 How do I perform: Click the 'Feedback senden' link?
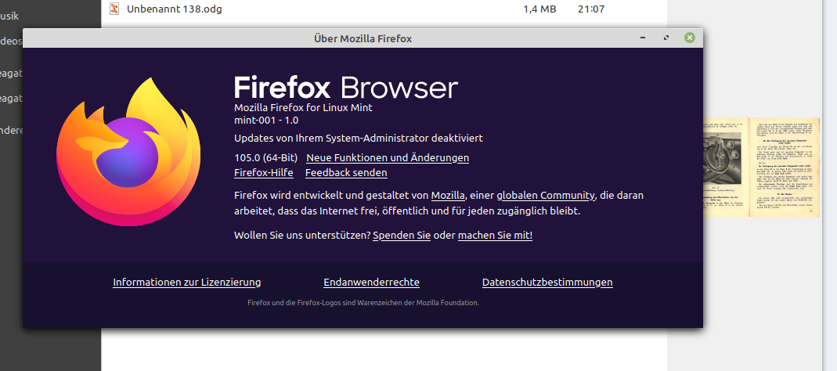pos(346,173)
